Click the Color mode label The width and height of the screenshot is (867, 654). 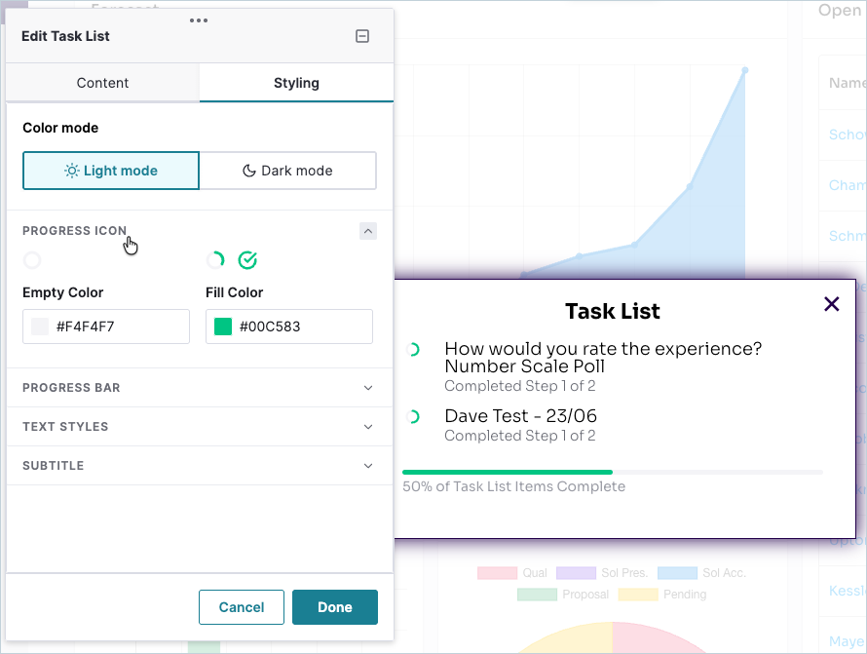point(60,128)
